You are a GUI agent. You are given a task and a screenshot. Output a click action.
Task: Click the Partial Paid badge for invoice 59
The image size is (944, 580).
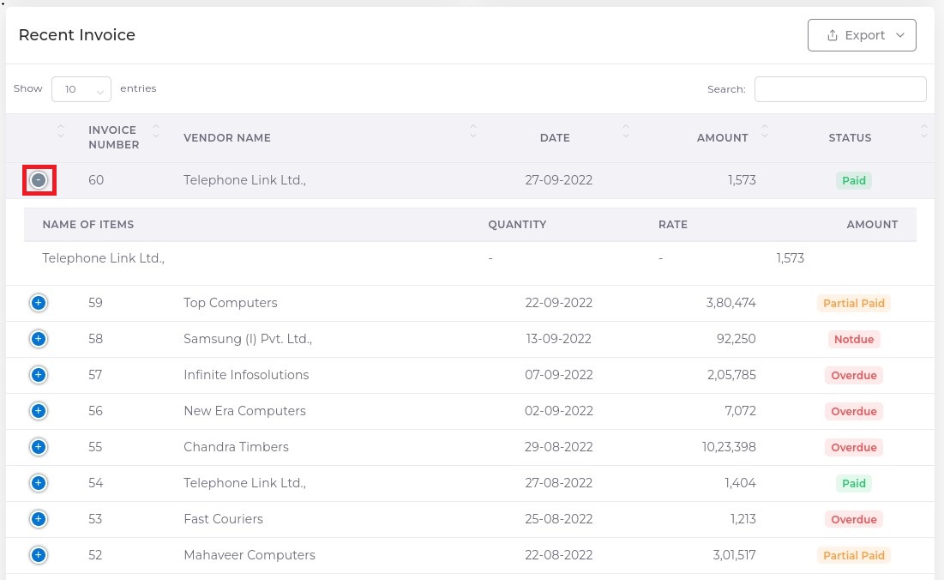coord(853,303)
